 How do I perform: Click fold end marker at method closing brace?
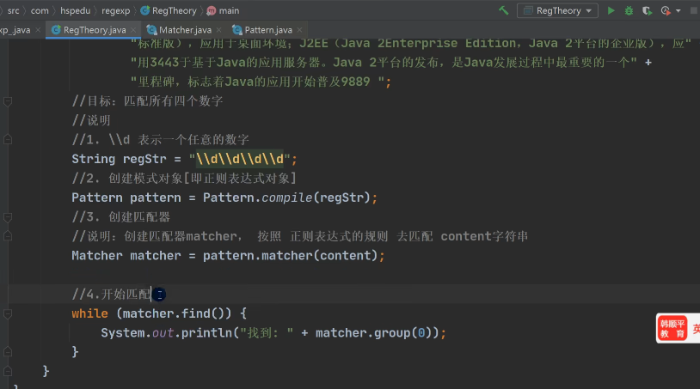(8, 371)
